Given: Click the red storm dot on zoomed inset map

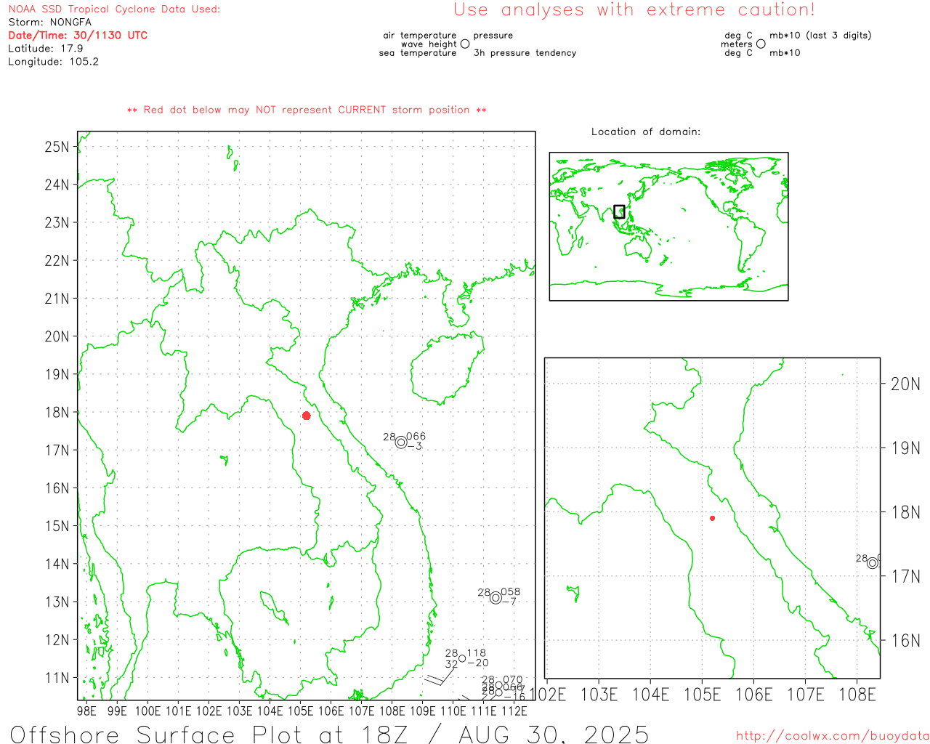Looking at the screenshot, I should point(712,518).
